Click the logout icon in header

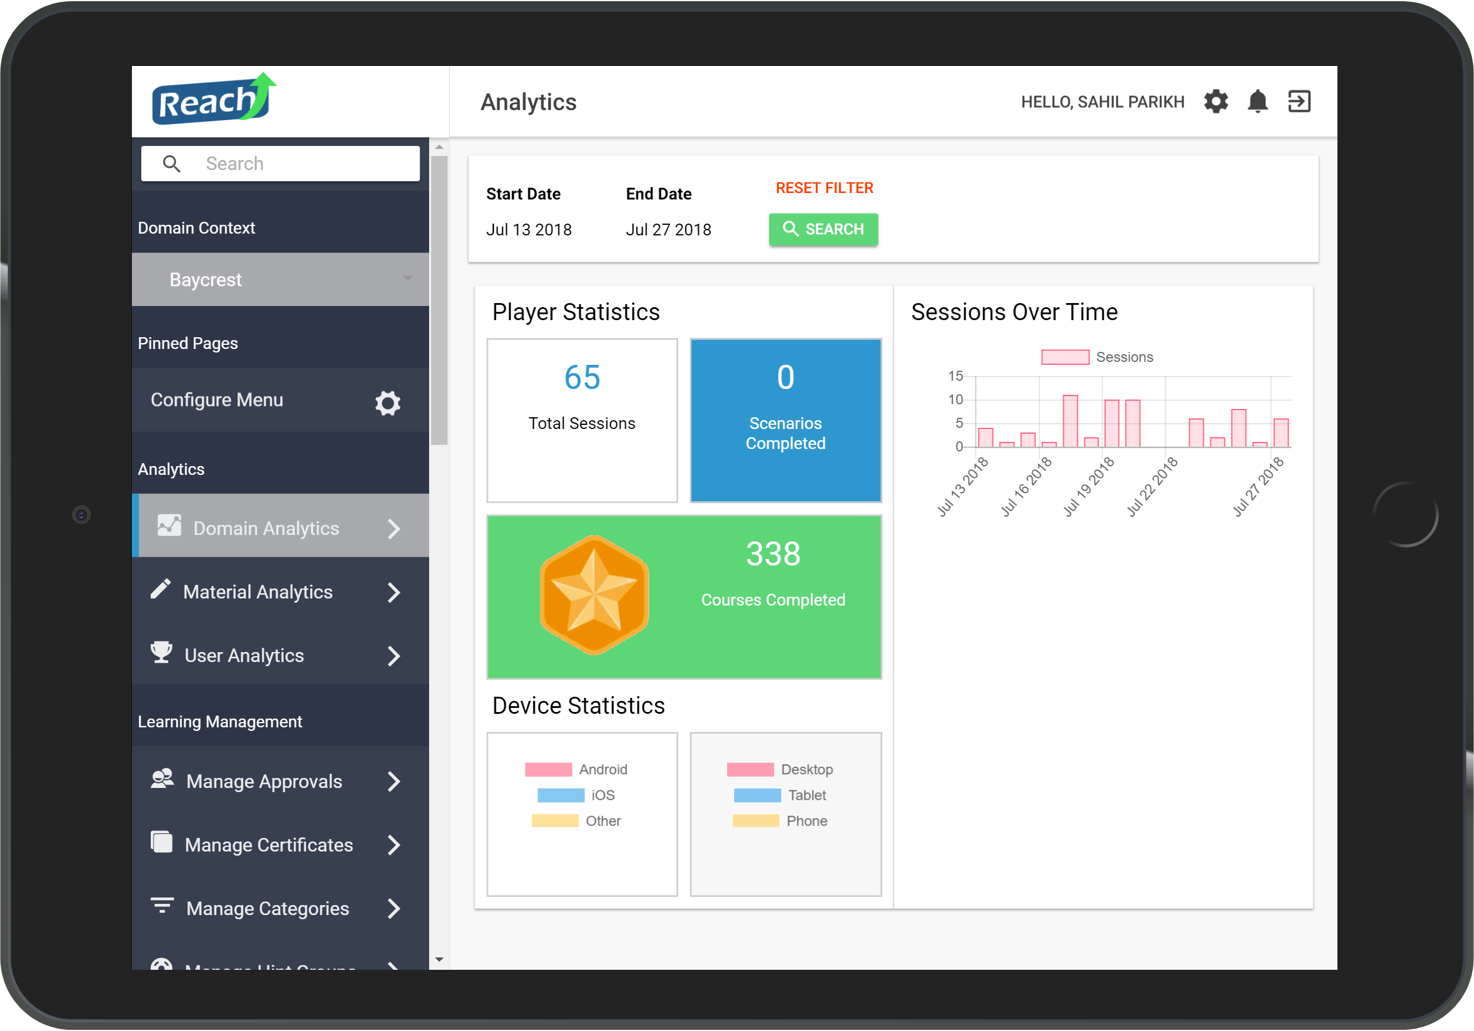tap(1299, 101)
